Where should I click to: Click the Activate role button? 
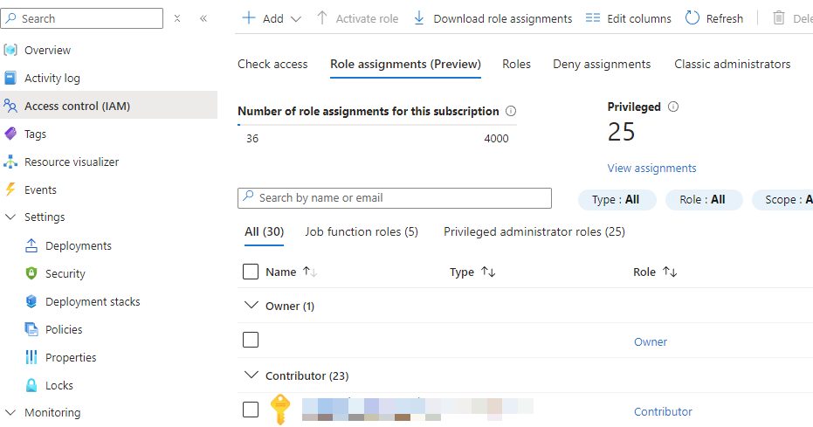[357, 18]
